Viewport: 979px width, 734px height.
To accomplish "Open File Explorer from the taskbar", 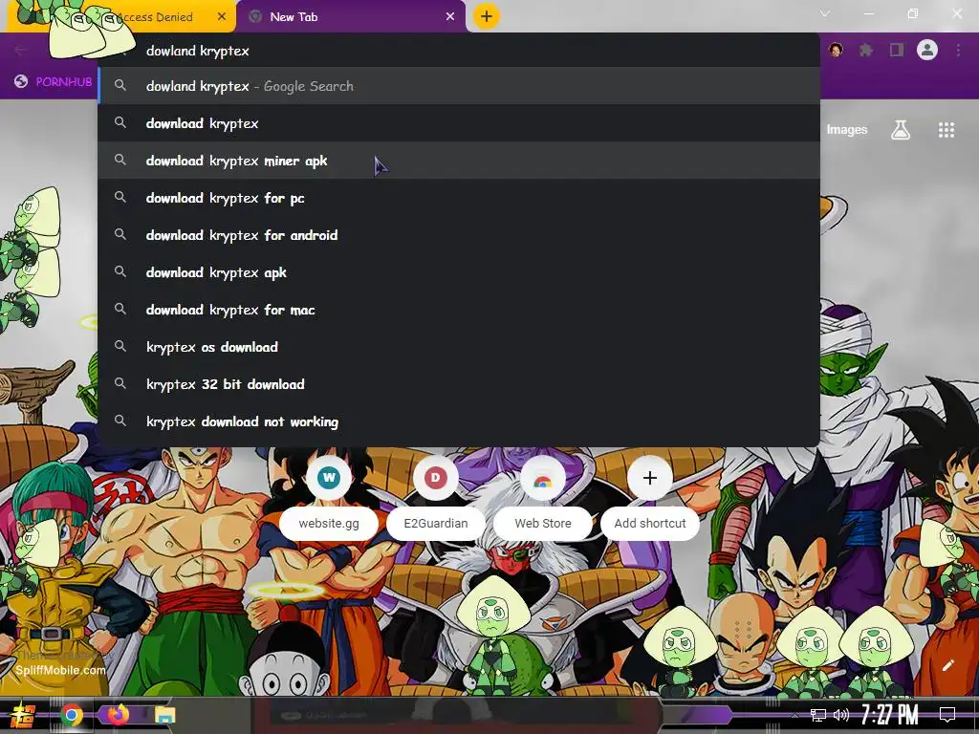I will (164, 715).
